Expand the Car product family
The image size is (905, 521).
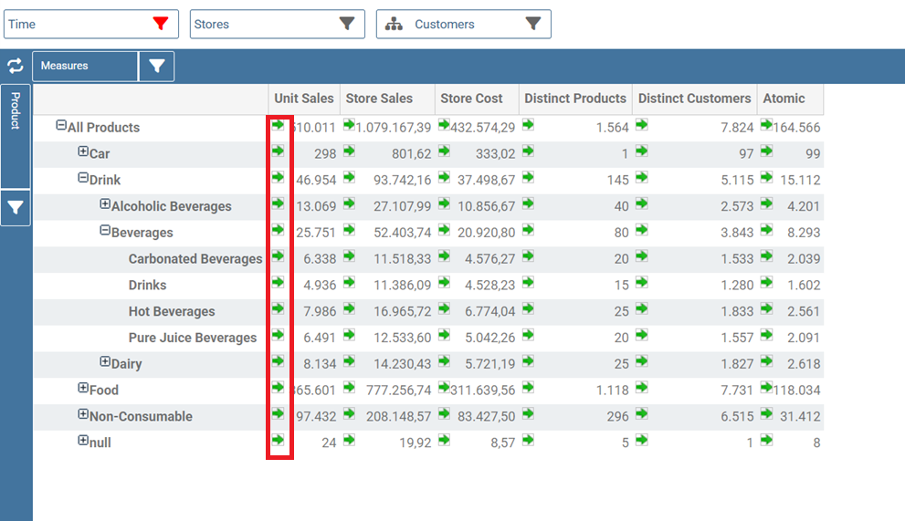point(83,151)
